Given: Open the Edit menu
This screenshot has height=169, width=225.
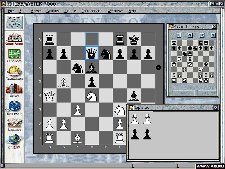Looking at the screenshot, I should point(22,11).
